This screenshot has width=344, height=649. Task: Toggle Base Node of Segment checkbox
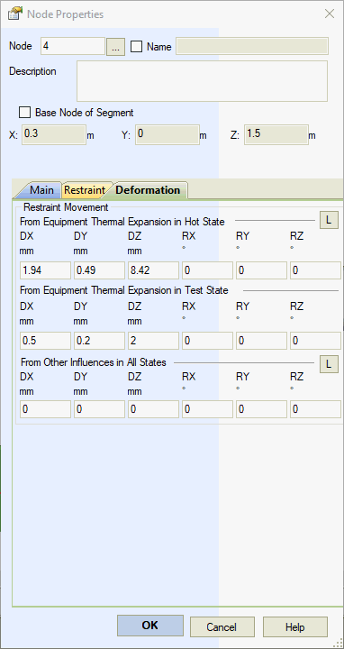[25, 112]
